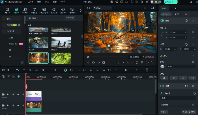
Task: Reset the 変形 transform section
Action: click(186, 21)
